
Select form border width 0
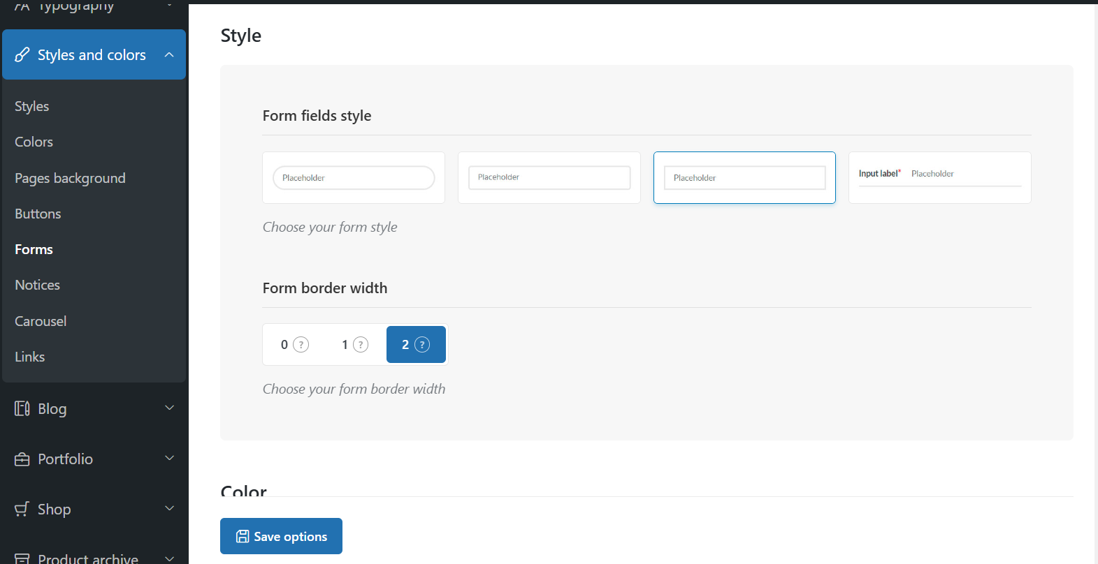click(294, 344)
